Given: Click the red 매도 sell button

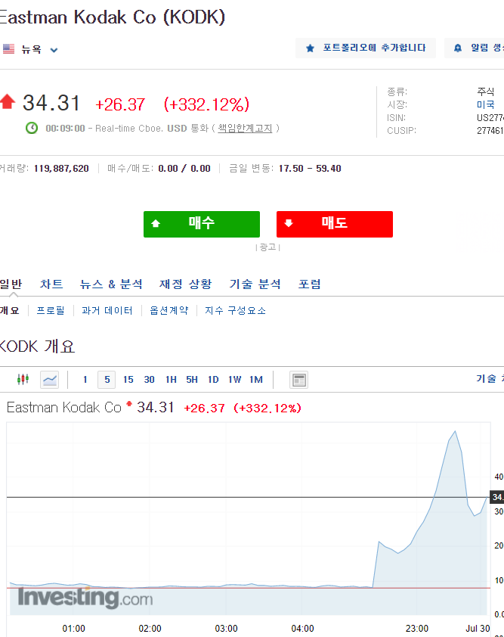Looking at the screenshot, I should click(x=335, y=224).
